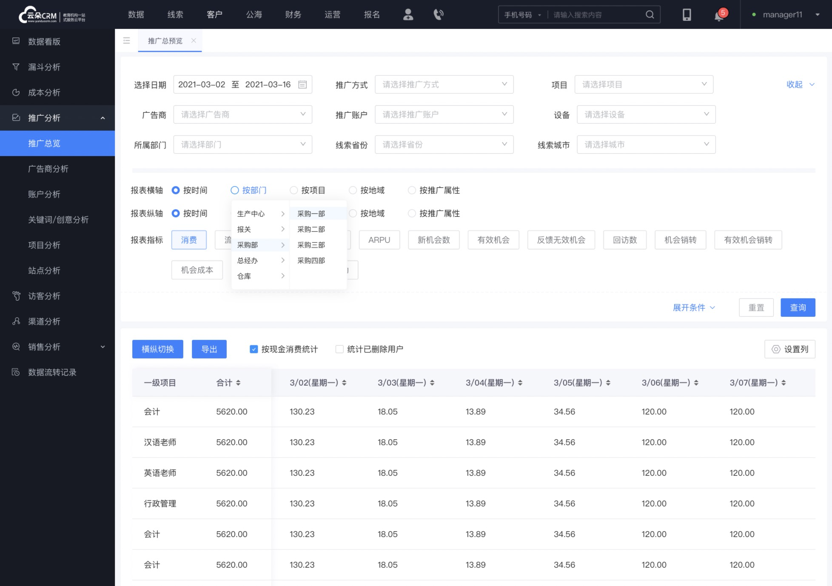Click 重置 reset button to clear filters
Viewport: 832px width, 586px height.
click(756, 307)
